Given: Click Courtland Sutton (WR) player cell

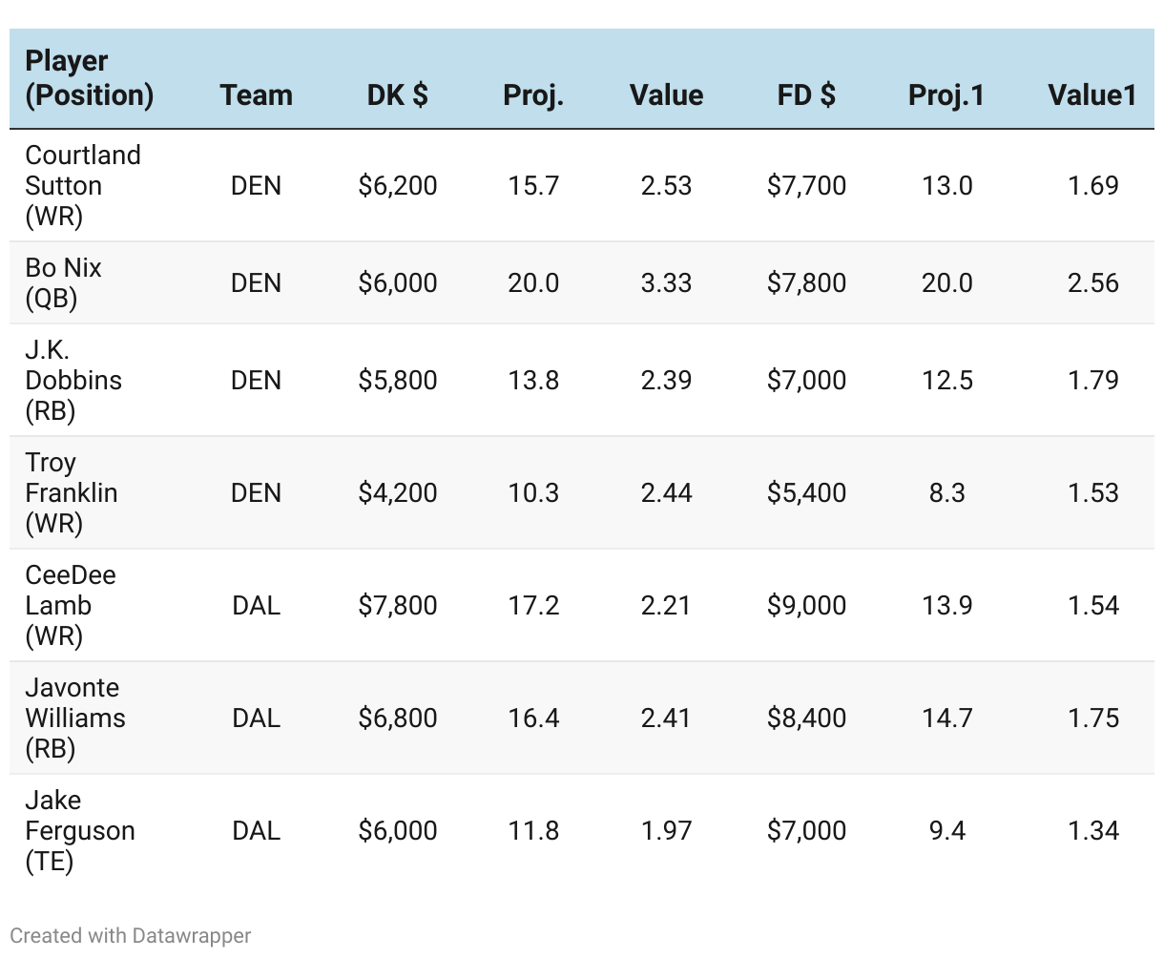Looking at the screenshot, I should pyautogui.click(x=82, y=185).
